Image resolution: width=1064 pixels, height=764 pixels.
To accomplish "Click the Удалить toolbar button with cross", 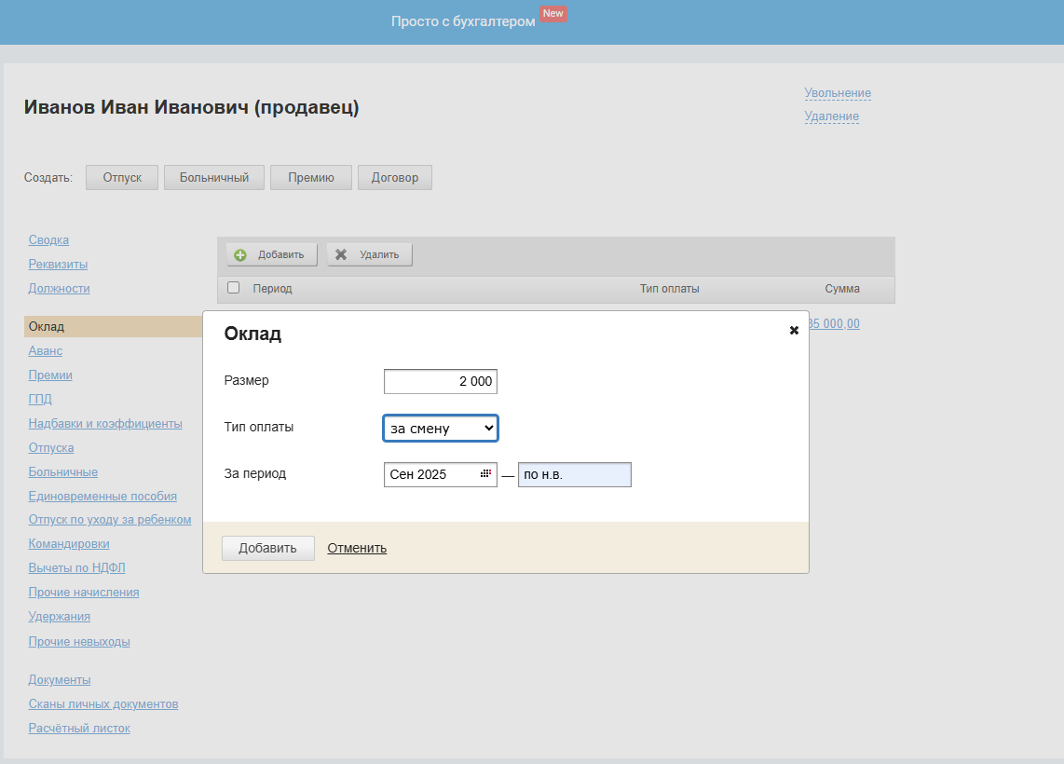I will click(x=369, y=254).
